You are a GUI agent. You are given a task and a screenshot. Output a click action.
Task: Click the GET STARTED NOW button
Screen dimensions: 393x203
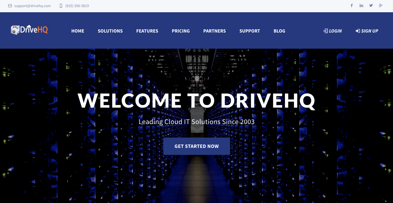196,146
